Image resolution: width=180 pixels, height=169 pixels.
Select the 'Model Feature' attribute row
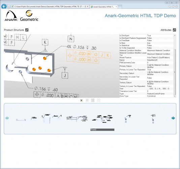pos(146,58)
